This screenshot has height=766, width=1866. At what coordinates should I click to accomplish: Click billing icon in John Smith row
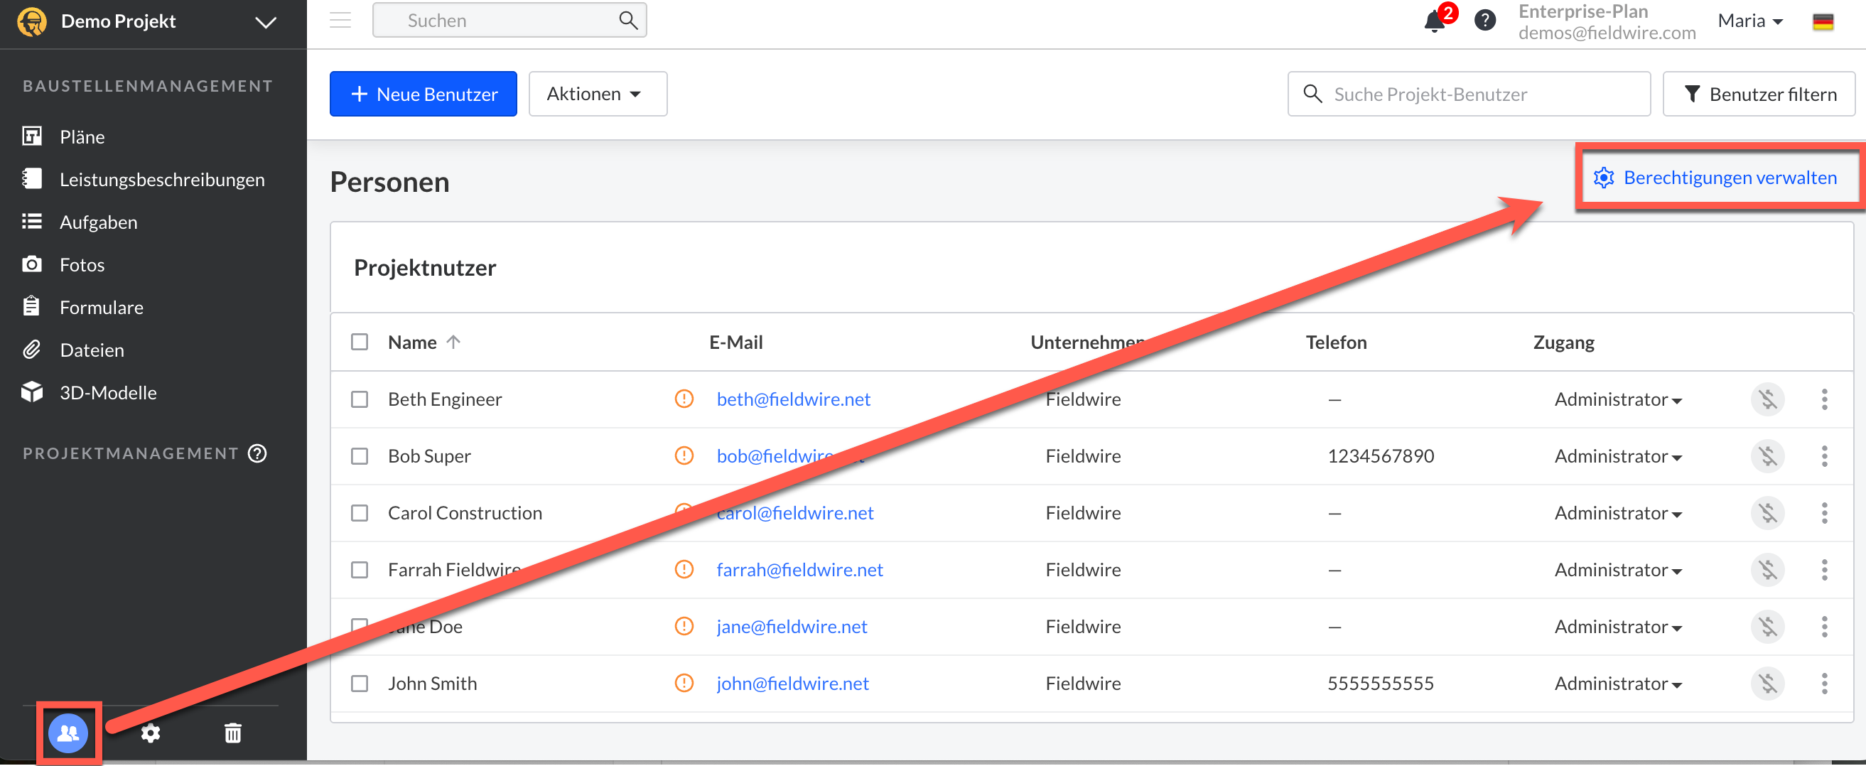tap(1767, 684)
